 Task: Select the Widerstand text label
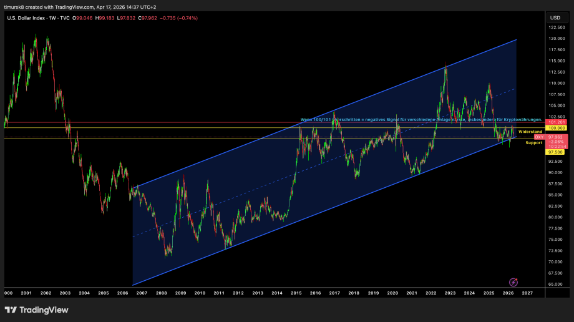click(x=530, y=132)
